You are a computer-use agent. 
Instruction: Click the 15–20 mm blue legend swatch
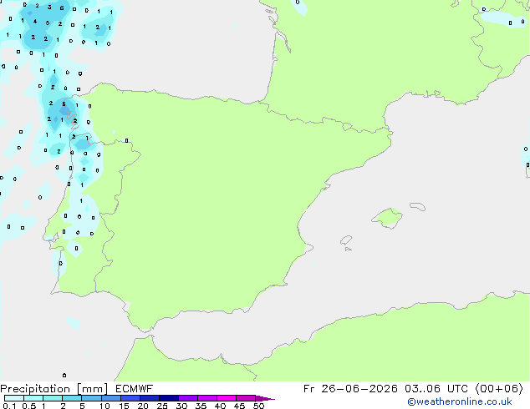tap(130, 398)
